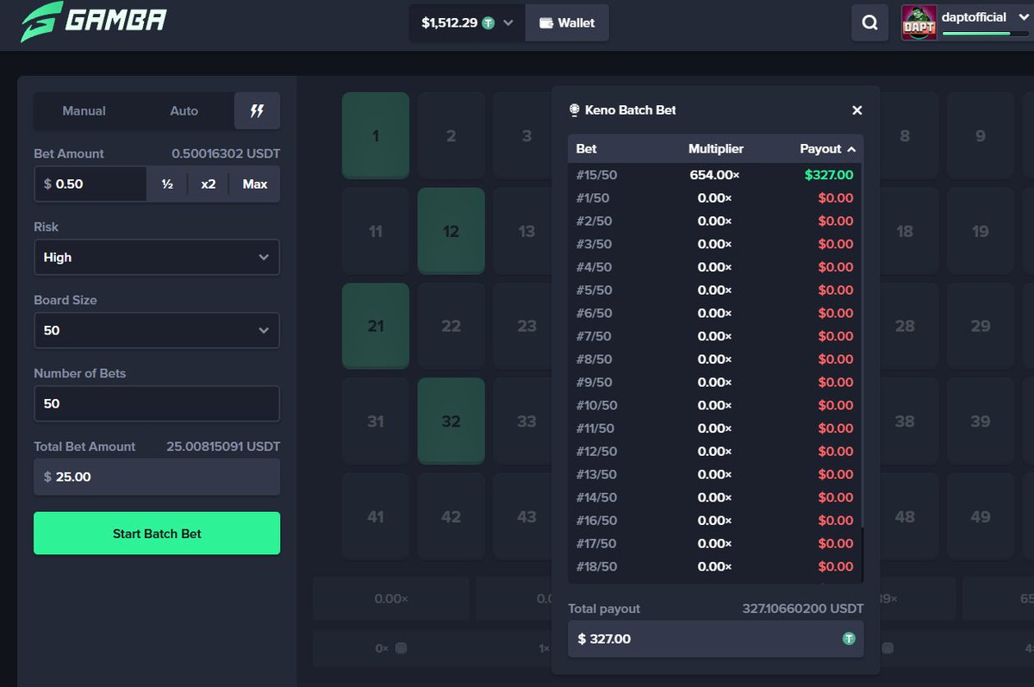Select Keno tile 2
Viewport: 1034px width, 687px height.
[452, 136]
